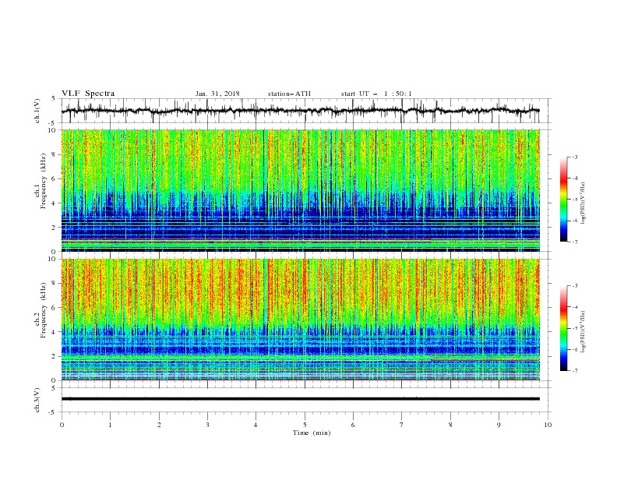Click the "VLF Spectra" title text
The height and width of the screenshot is (477, 617).
(88, 94)
